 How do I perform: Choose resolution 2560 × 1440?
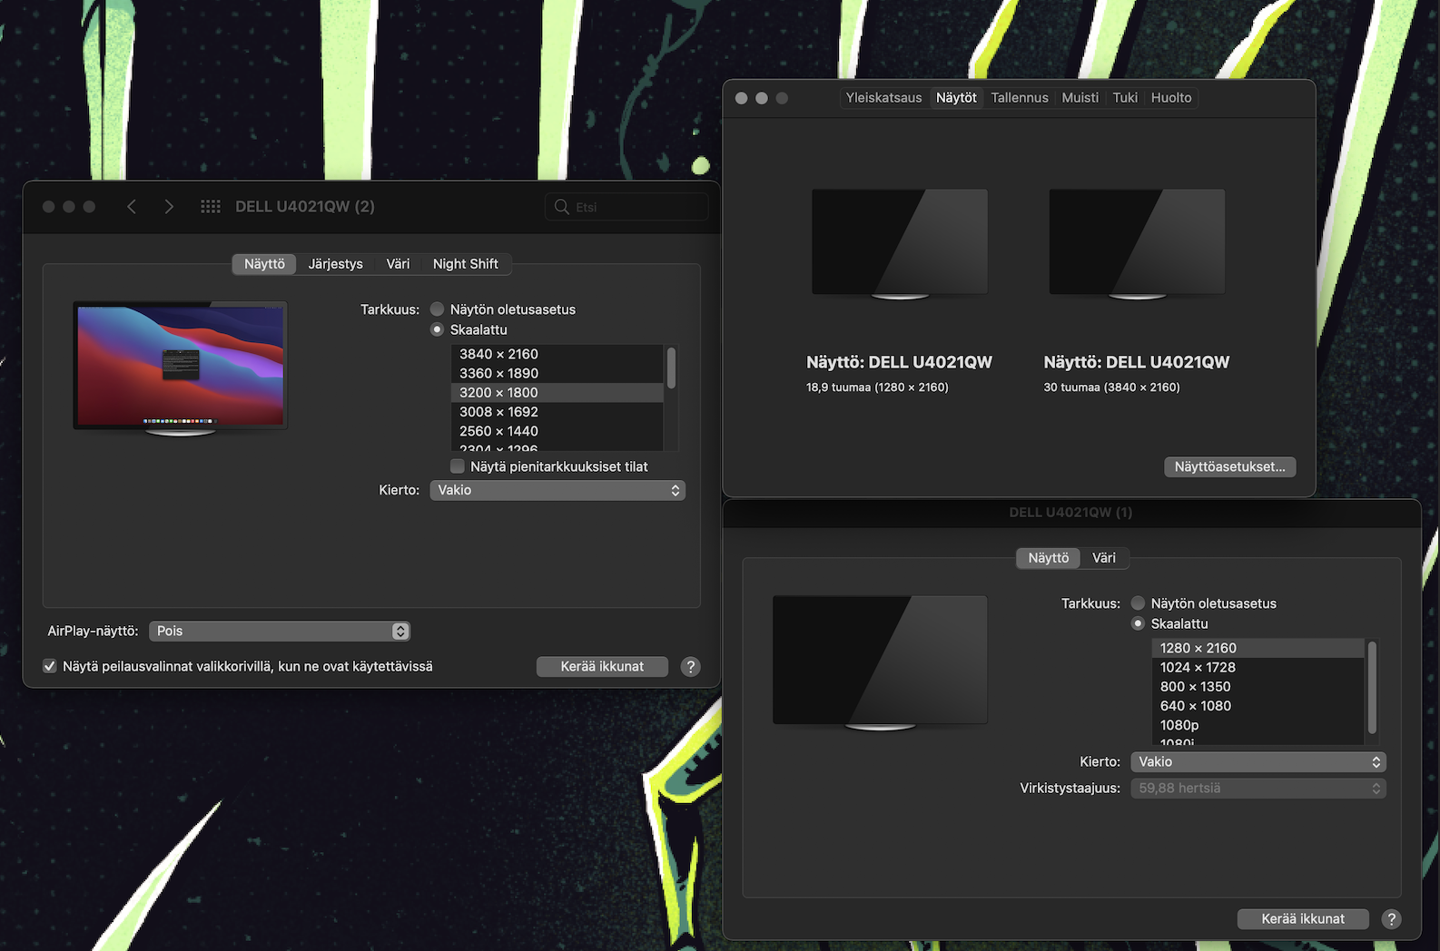pos(557,431)
